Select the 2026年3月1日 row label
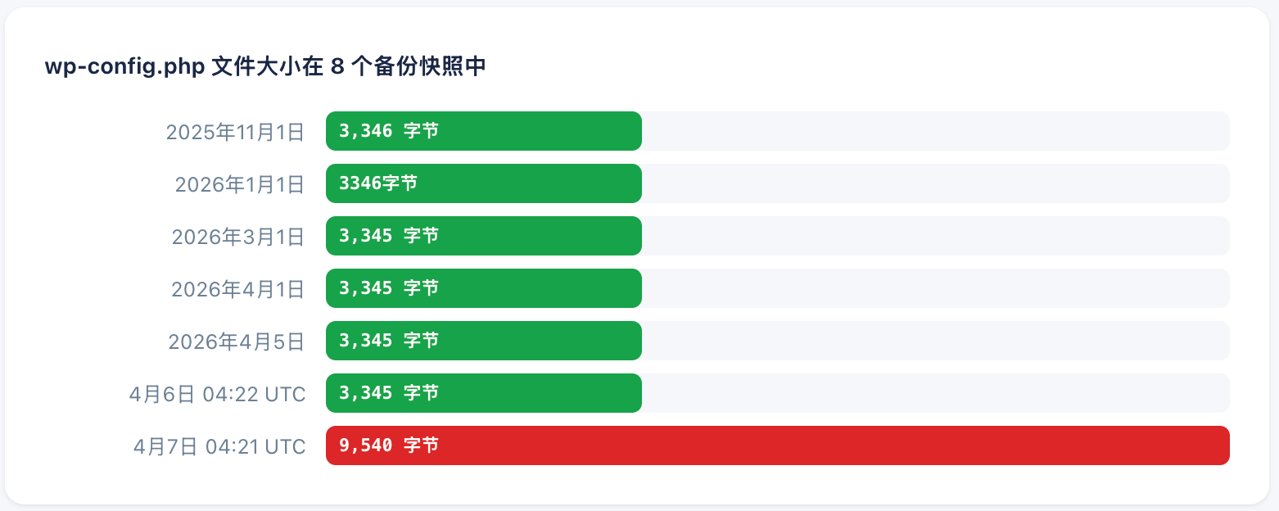Image resolution: width=1279 pixels, height=511 pixels. 237,237
